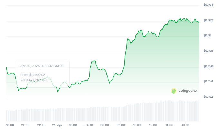Click the $0.152 price axis label
Image resolution: width=219 pixels, height=130 pixels.
click(x=208, y=97)
